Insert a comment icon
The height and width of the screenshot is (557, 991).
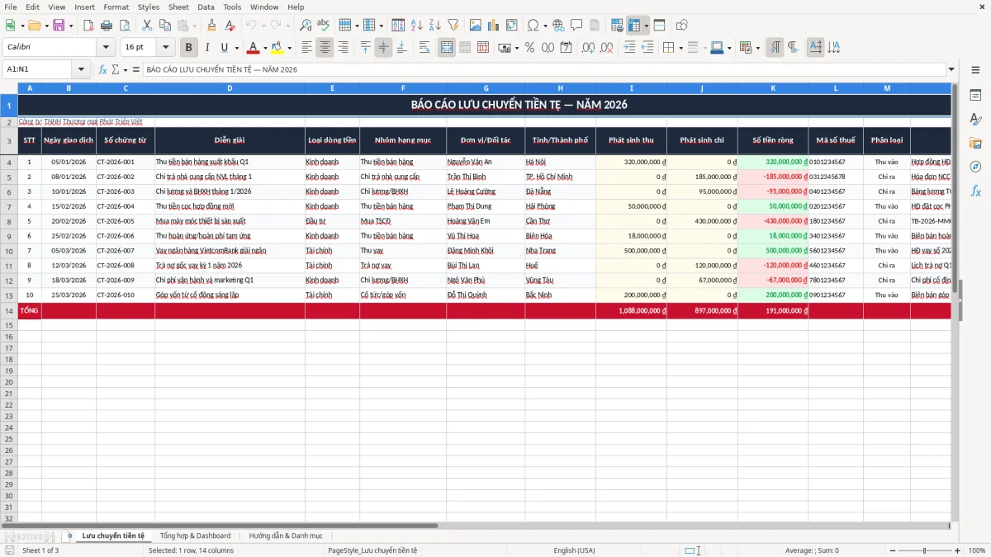(x=576, y=26)
